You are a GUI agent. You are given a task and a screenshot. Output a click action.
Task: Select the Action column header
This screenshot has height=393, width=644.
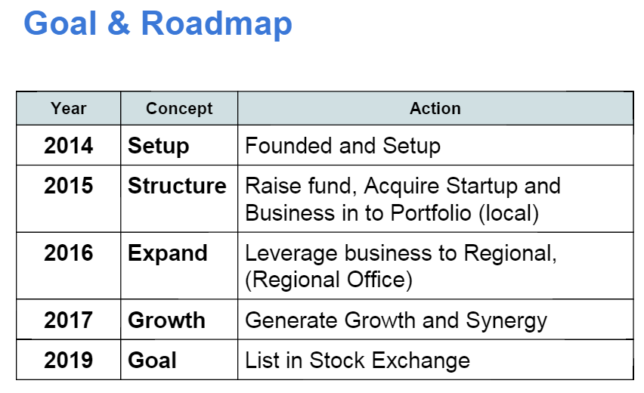point(435,108)
